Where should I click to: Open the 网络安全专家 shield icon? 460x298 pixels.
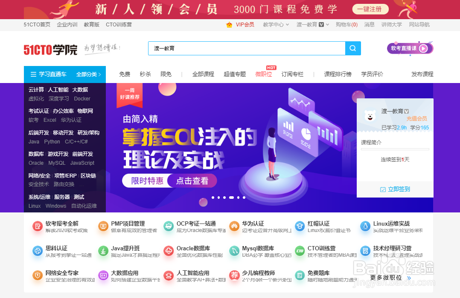click(38, 275)
